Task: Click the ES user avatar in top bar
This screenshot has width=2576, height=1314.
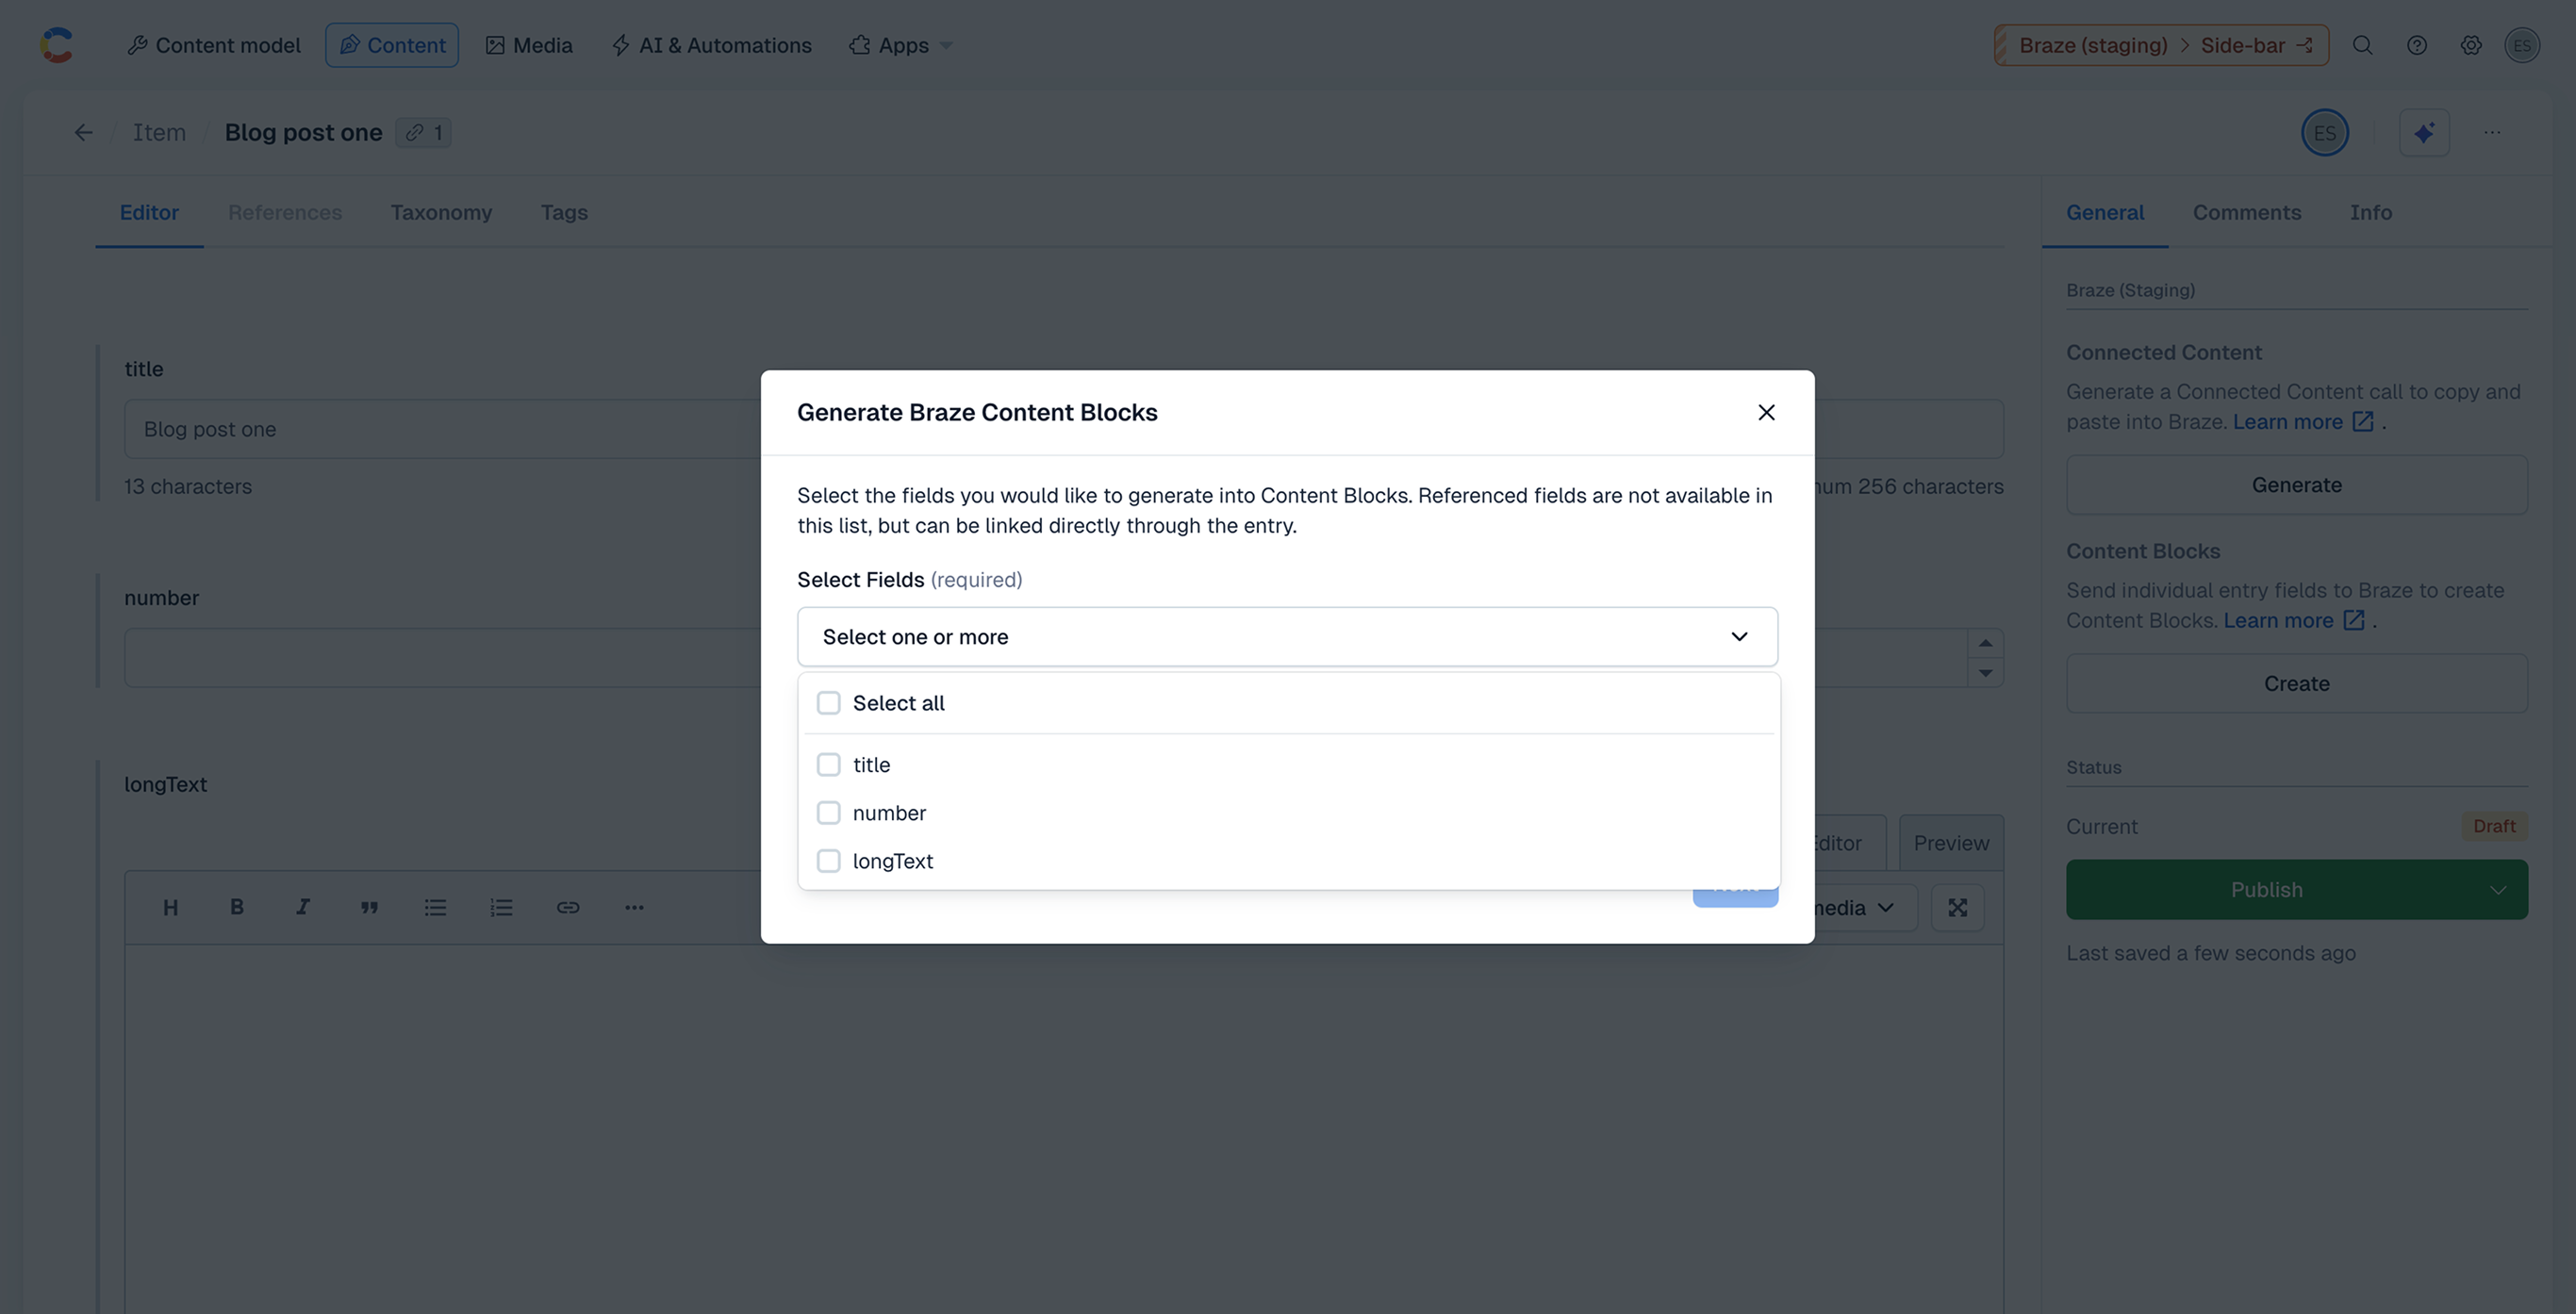Action: pyautogui.click(x=2522, y=45)
